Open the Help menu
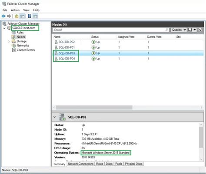Image resolution: width=206 pixels, height=174 pixels. [36, 10]
